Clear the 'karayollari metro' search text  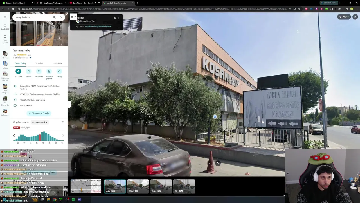61,17
